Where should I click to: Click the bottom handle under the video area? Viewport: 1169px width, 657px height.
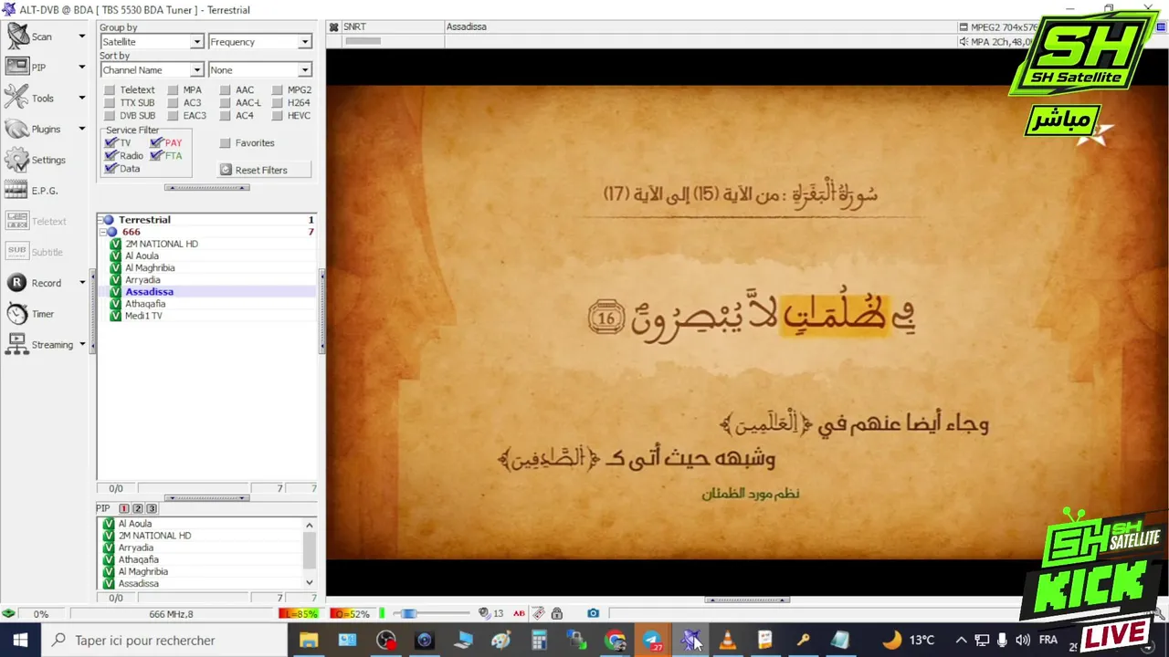tap(747, 600)
